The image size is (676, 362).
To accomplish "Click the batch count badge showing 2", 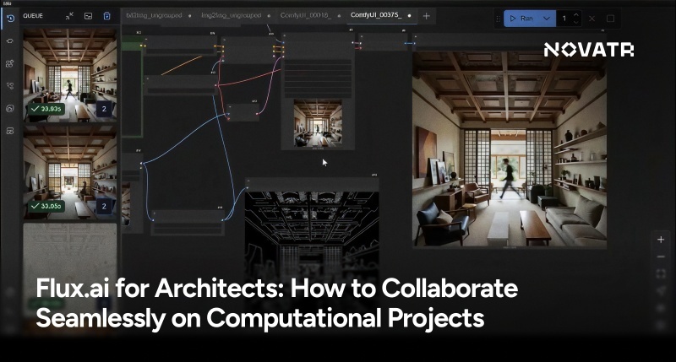I will (x=103, y=109).
